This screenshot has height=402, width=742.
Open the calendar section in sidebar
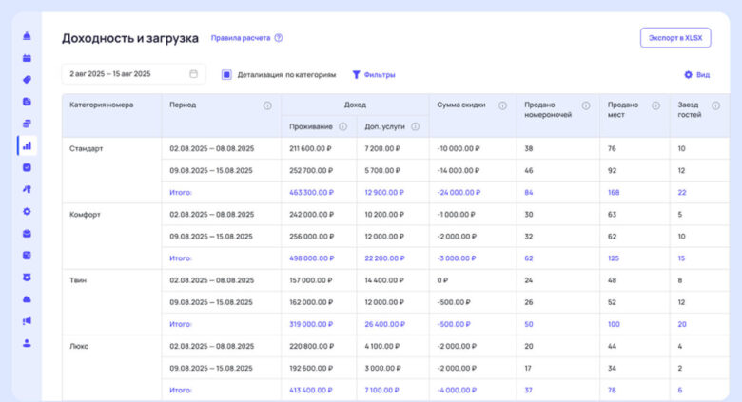click(x=27, y=58)
